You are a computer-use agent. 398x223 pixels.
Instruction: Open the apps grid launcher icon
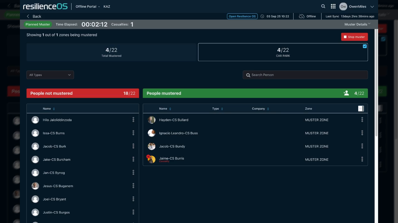click(x=333, y=6)
